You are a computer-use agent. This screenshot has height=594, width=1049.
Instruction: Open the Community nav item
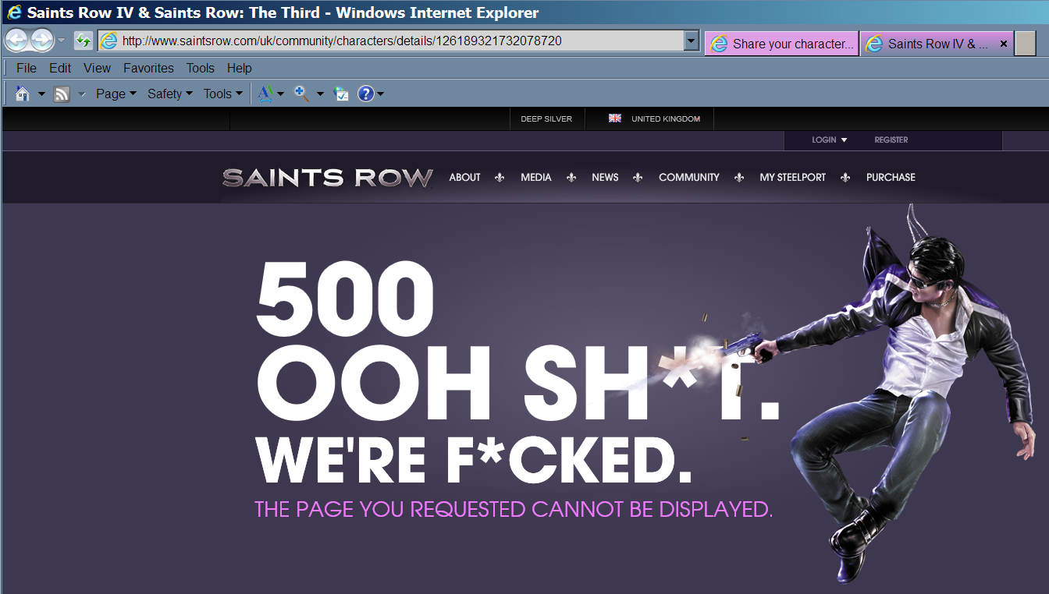[689, 178]
